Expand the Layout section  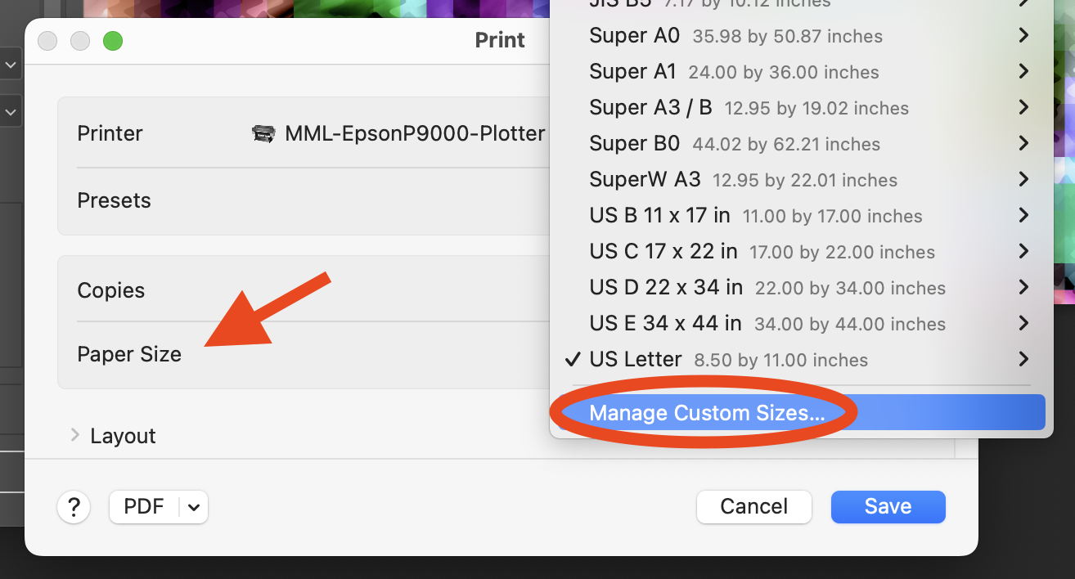coord(75,435)
